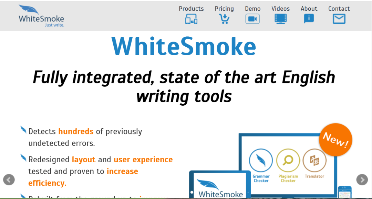Open the Products menu label
Viewport: 372px width, 199px height.
pos(191,9)
